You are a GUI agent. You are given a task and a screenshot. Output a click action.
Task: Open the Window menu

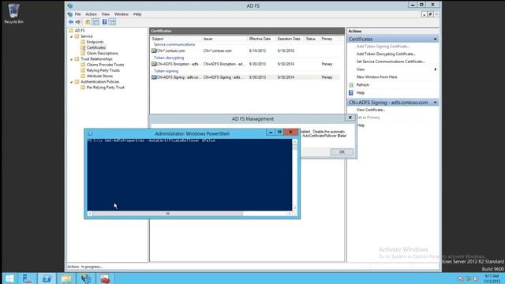pos(122,14)
